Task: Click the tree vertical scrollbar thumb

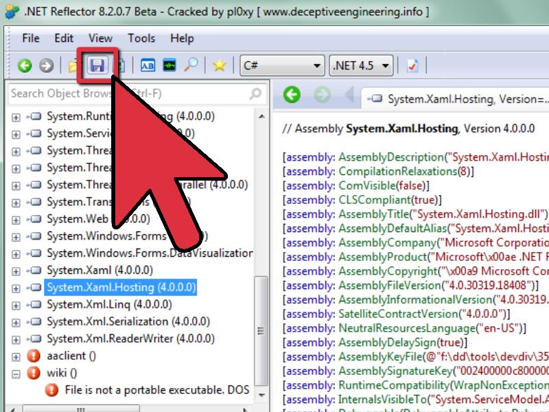Action: pos(261,331)
